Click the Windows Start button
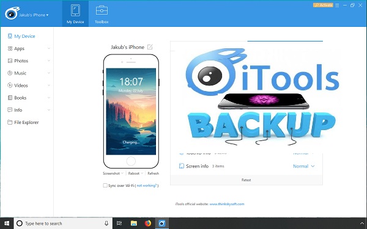This screenshot has height=229, width=367. pyautogui.click(x=7, y=224)
